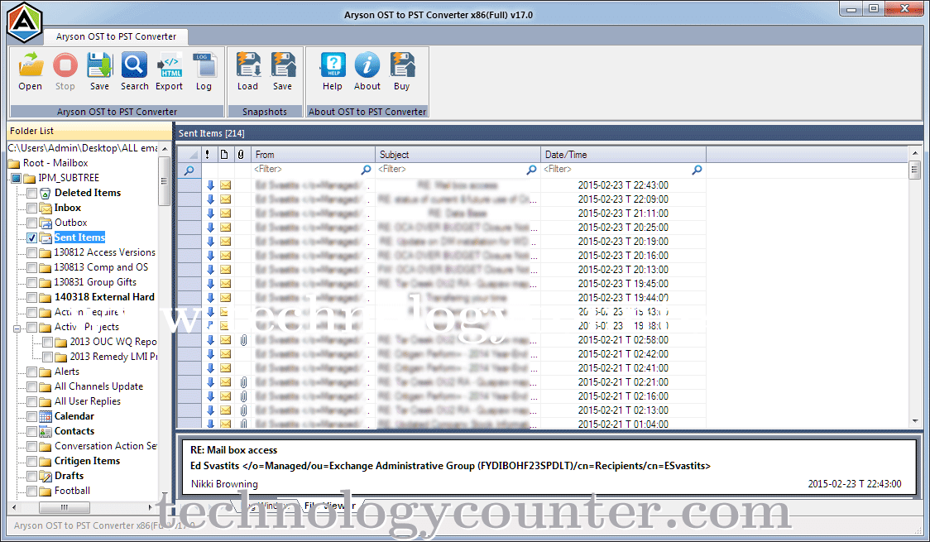Check the Deleted Items checkbox
The width and height of the screenshot is (930, 542).
(32, 194)
